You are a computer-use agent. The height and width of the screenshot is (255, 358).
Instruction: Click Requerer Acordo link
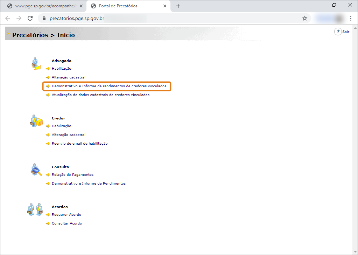66,215
